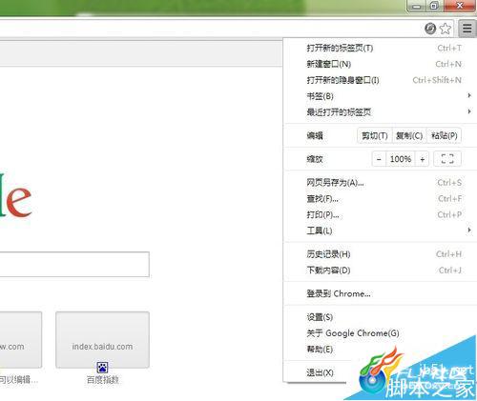The height and width of the screenshot is (401, 477).
Task: Click the 剪切(T) button
Action: [375, 135]
